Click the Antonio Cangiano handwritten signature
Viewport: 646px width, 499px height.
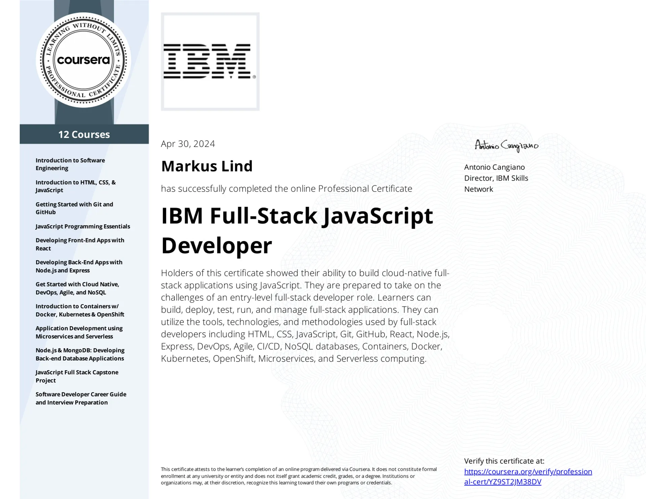coord(506,146)
